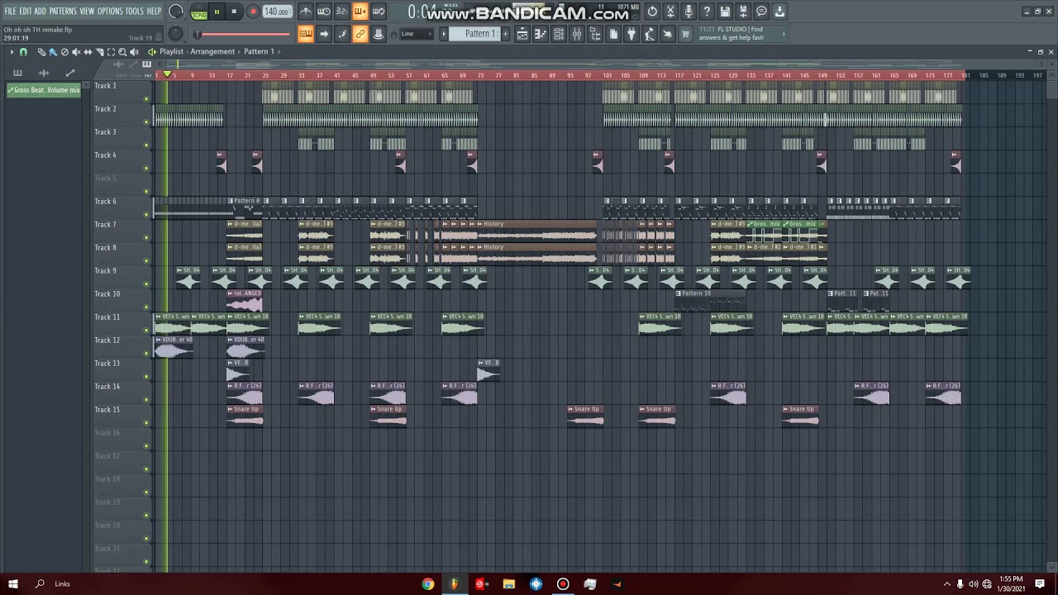Click bar 101 on the timeline ruler
Viewport: 1058px width, 595px height.
[x=608, y=75]
